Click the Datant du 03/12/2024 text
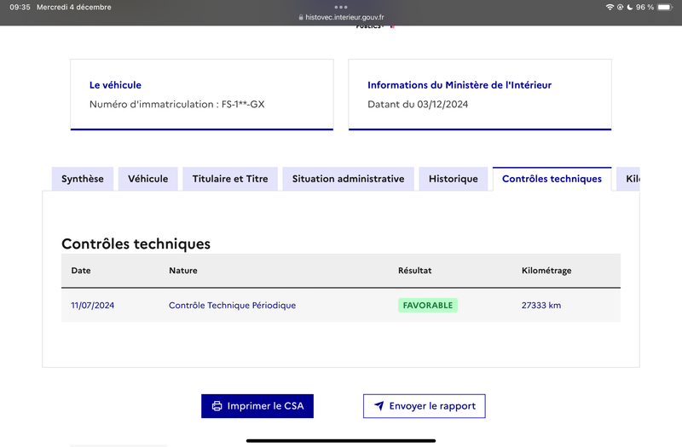 click(x=418, y=104)
